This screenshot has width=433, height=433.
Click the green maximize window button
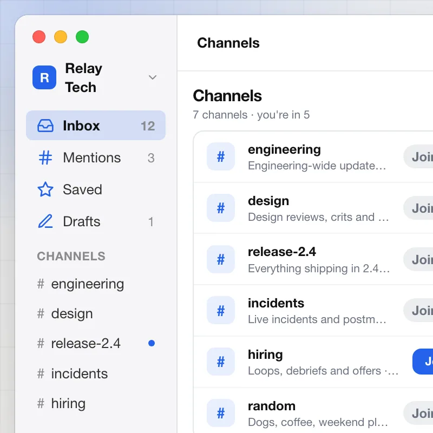[82, 37]
